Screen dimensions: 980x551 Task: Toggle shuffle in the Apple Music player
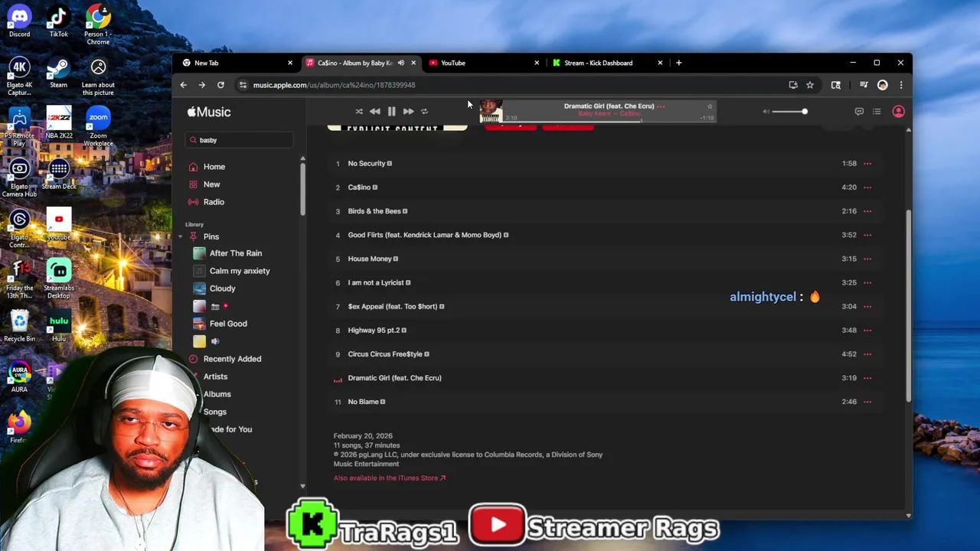pos(359,112)
